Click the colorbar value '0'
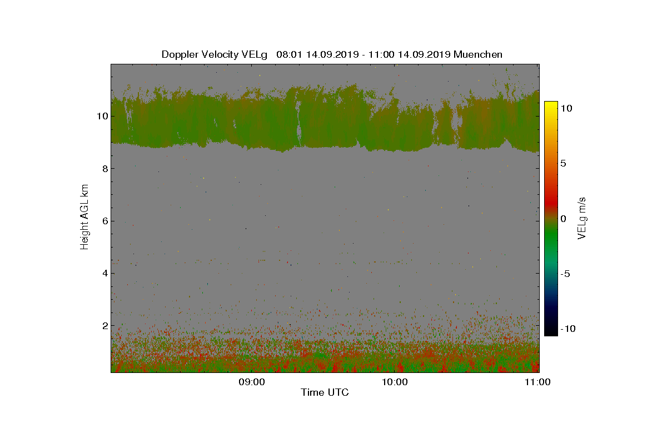Image resolution: width=667 pixels, height=444 pixels. click(563, 219)
